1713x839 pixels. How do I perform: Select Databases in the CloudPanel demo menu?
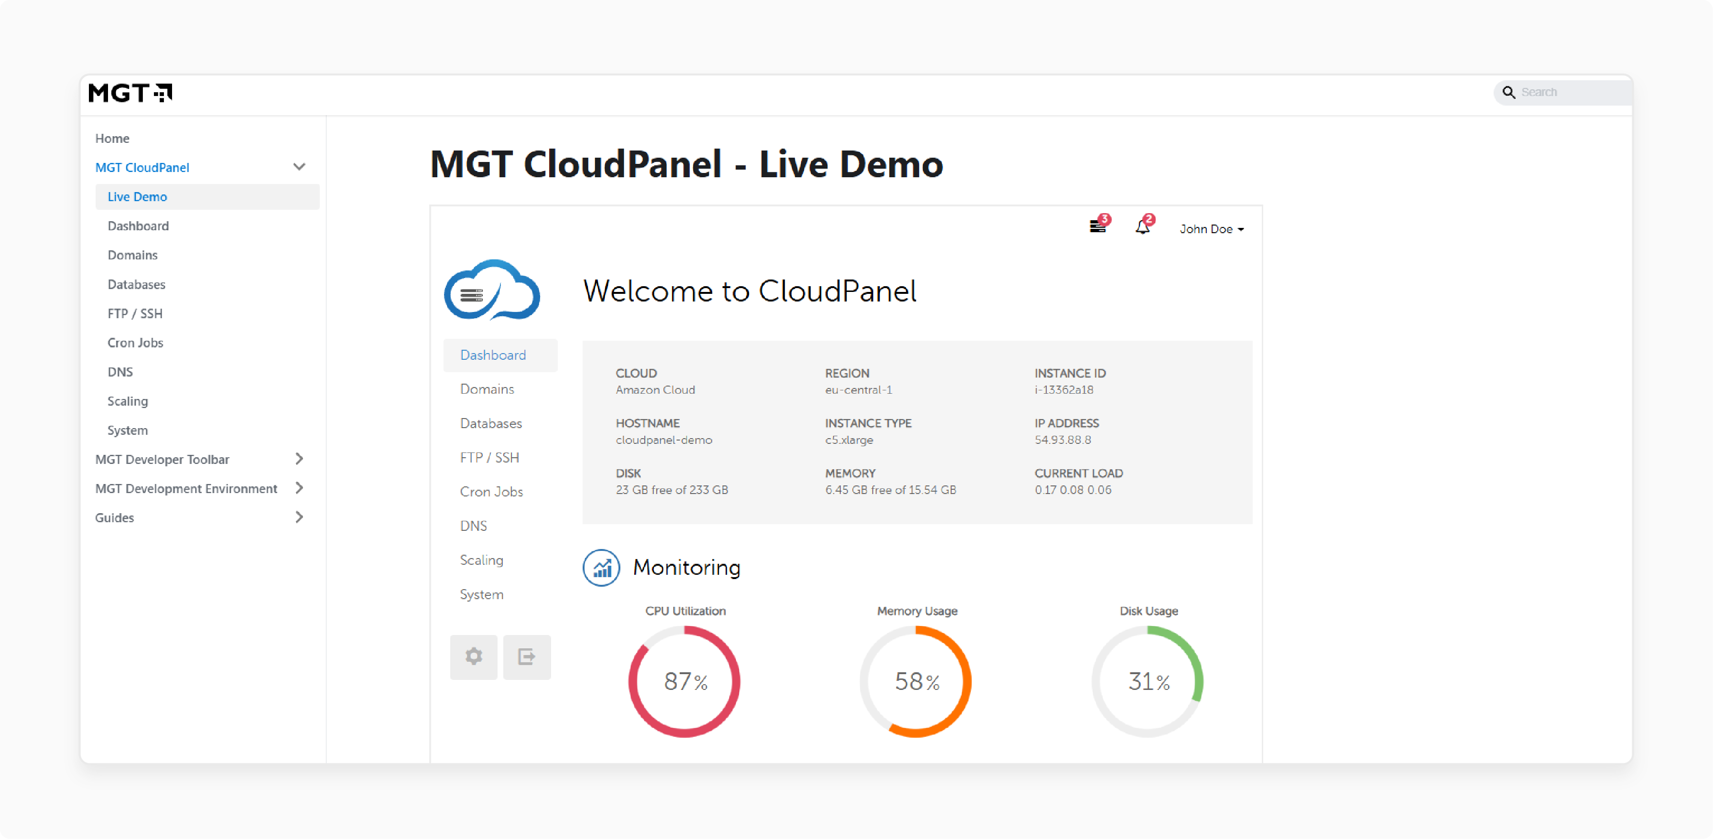coord(491,423)
